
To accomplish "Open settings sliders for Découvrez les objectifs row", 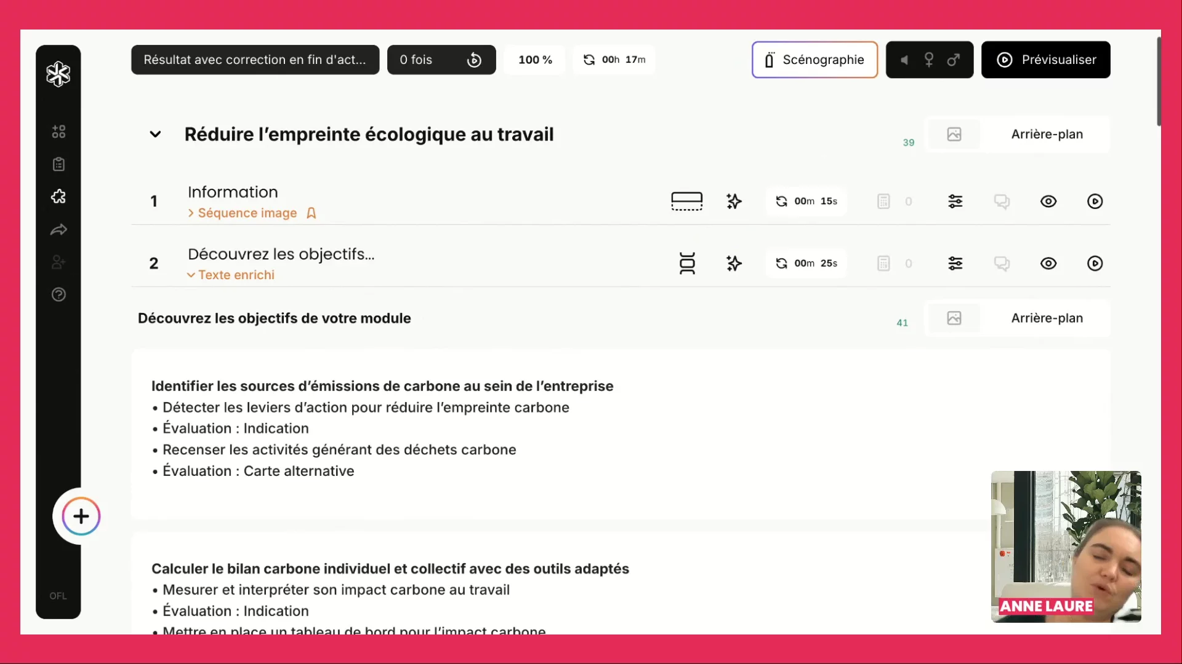I will coord(955,264).
